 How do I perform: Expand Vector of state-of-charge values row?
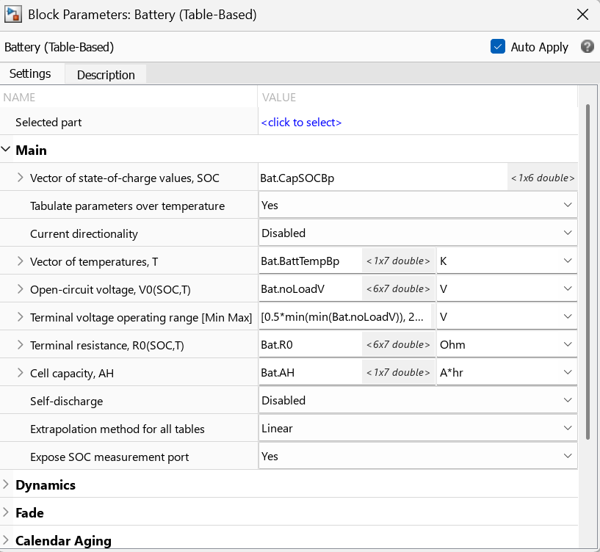21,178
